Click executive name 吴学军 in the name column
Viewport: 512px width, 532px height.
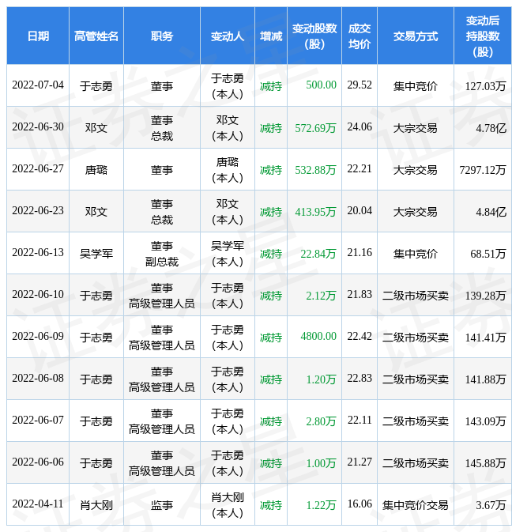point(96,254)
